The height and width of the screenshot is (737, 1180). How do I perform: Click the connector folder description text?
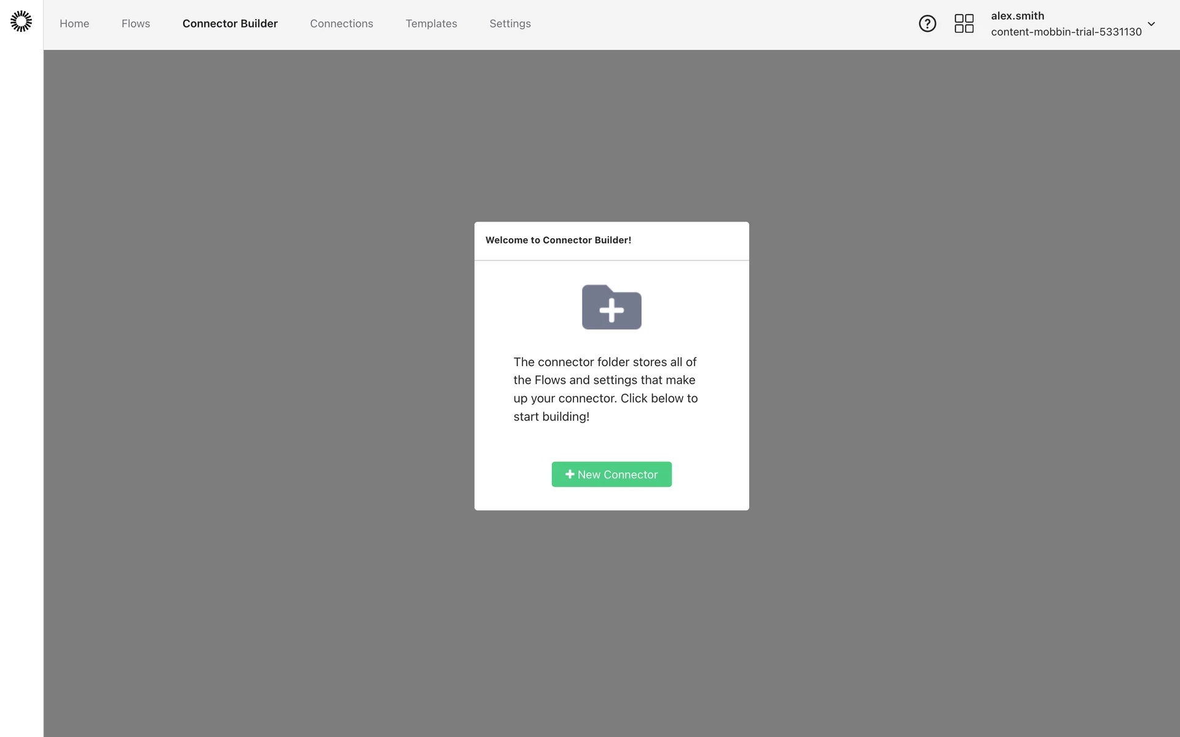pyautogui.click(x=605, y=389)
